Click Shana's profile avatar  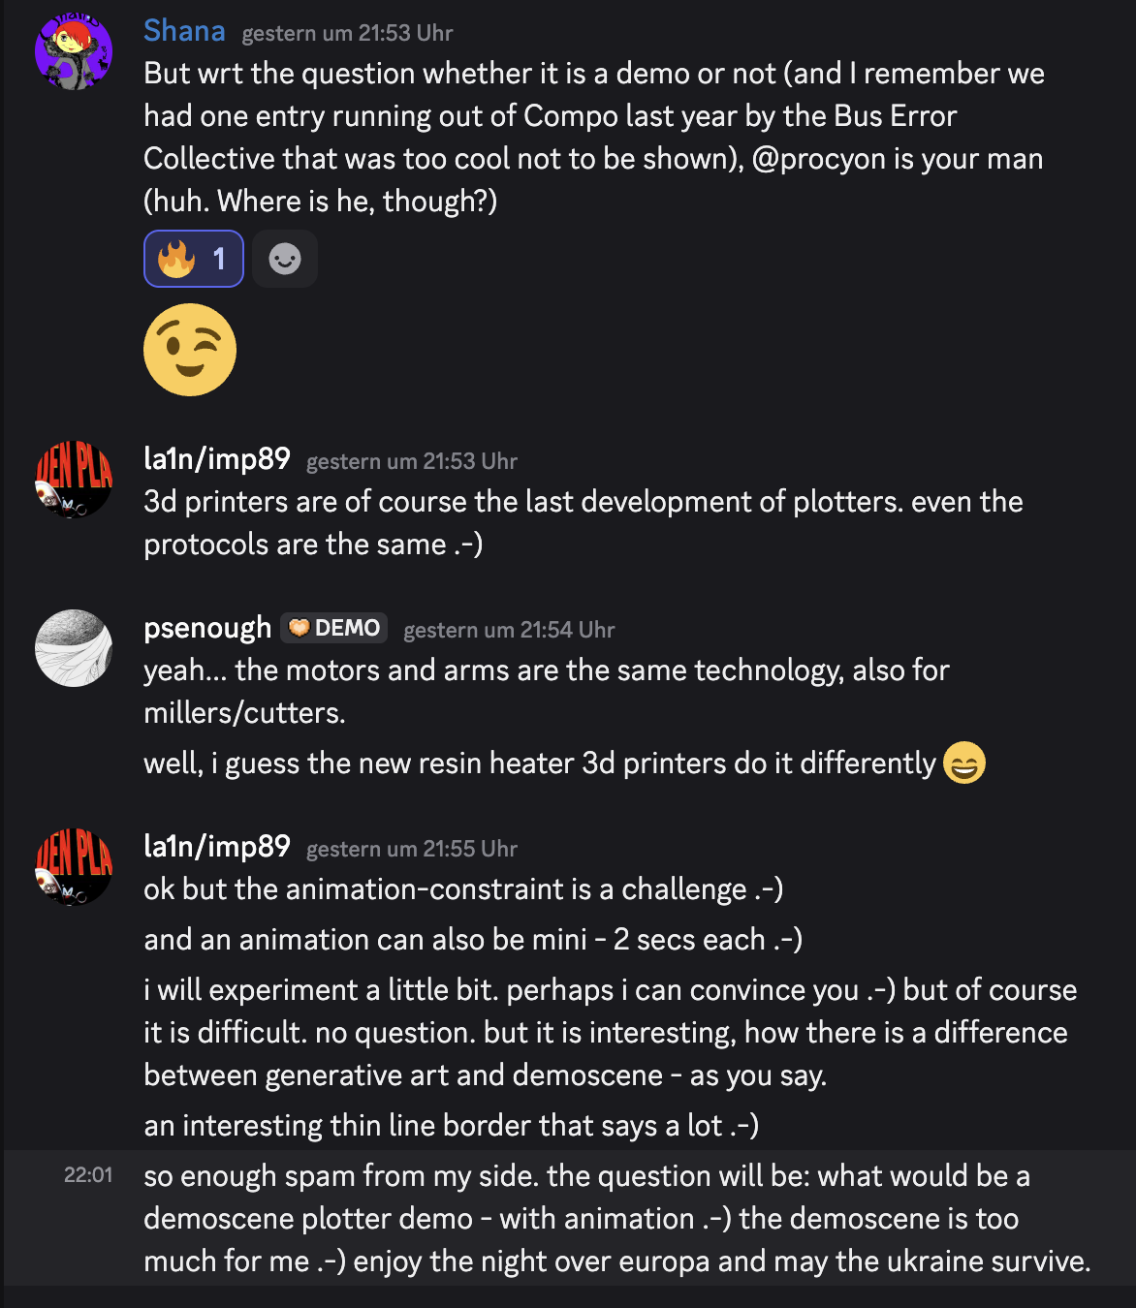pos(74,51)
